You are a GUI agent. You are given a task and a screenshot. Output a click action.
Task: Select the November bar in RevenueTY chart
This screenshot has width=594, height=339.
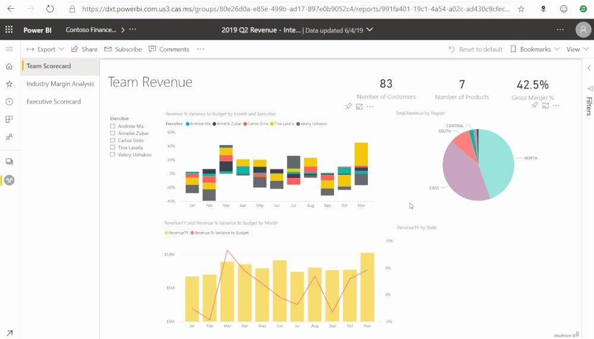tap(367, 287)
